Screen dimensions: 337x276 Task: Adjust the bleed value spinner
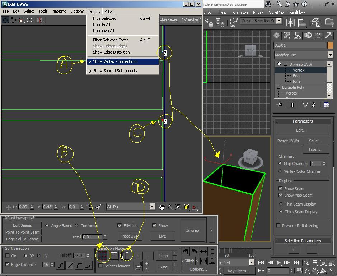tap(105, 236)
